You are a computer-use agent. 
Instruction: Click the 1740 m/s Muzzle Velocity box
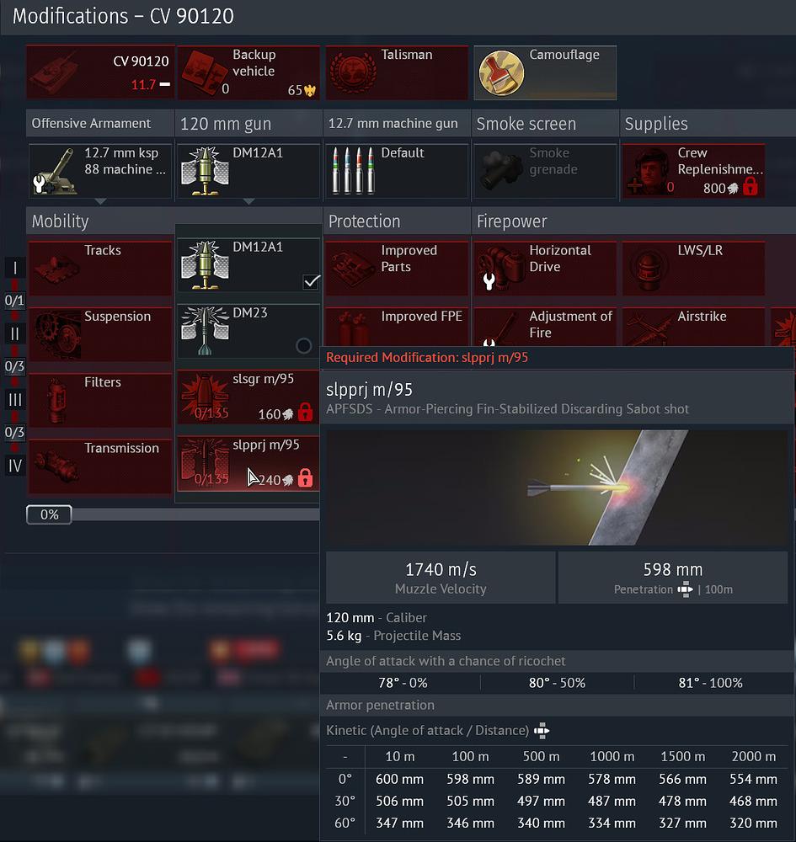pyautogui.click(x=441, y=578)
